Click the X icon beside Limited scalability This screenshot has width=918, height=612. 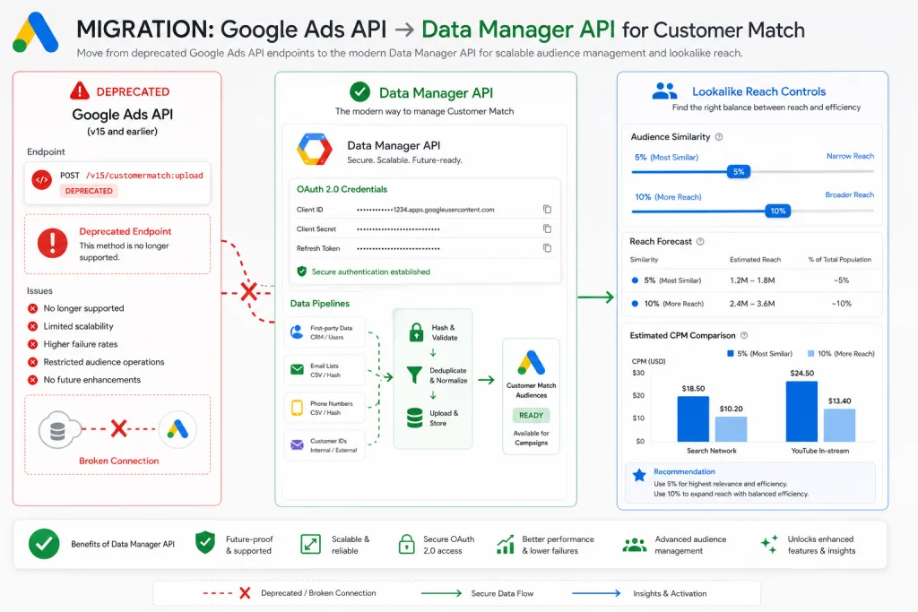click(33, 326)
